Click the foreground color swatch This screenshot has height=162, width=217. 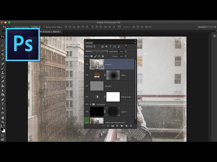[2, 129]
